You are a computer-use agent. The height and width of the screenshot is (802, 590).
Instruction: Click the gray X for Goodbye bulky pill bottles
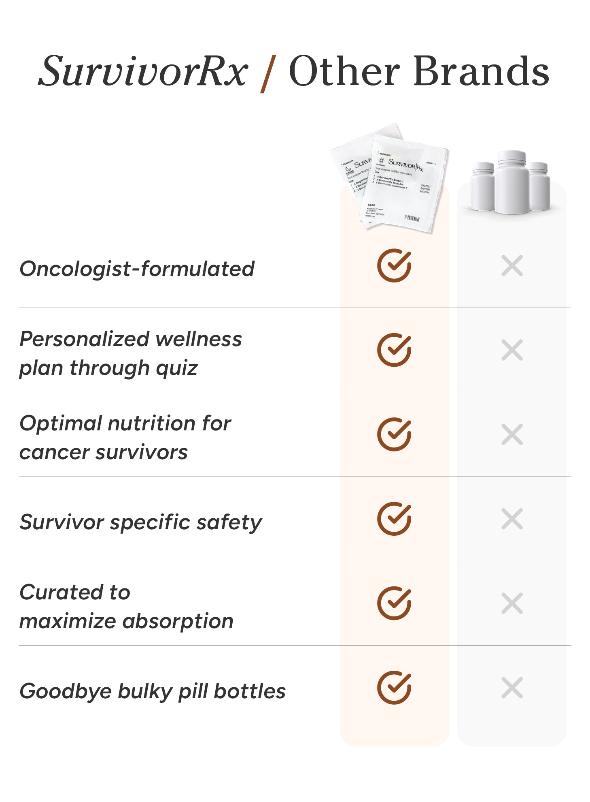click(x=512, y=688)
